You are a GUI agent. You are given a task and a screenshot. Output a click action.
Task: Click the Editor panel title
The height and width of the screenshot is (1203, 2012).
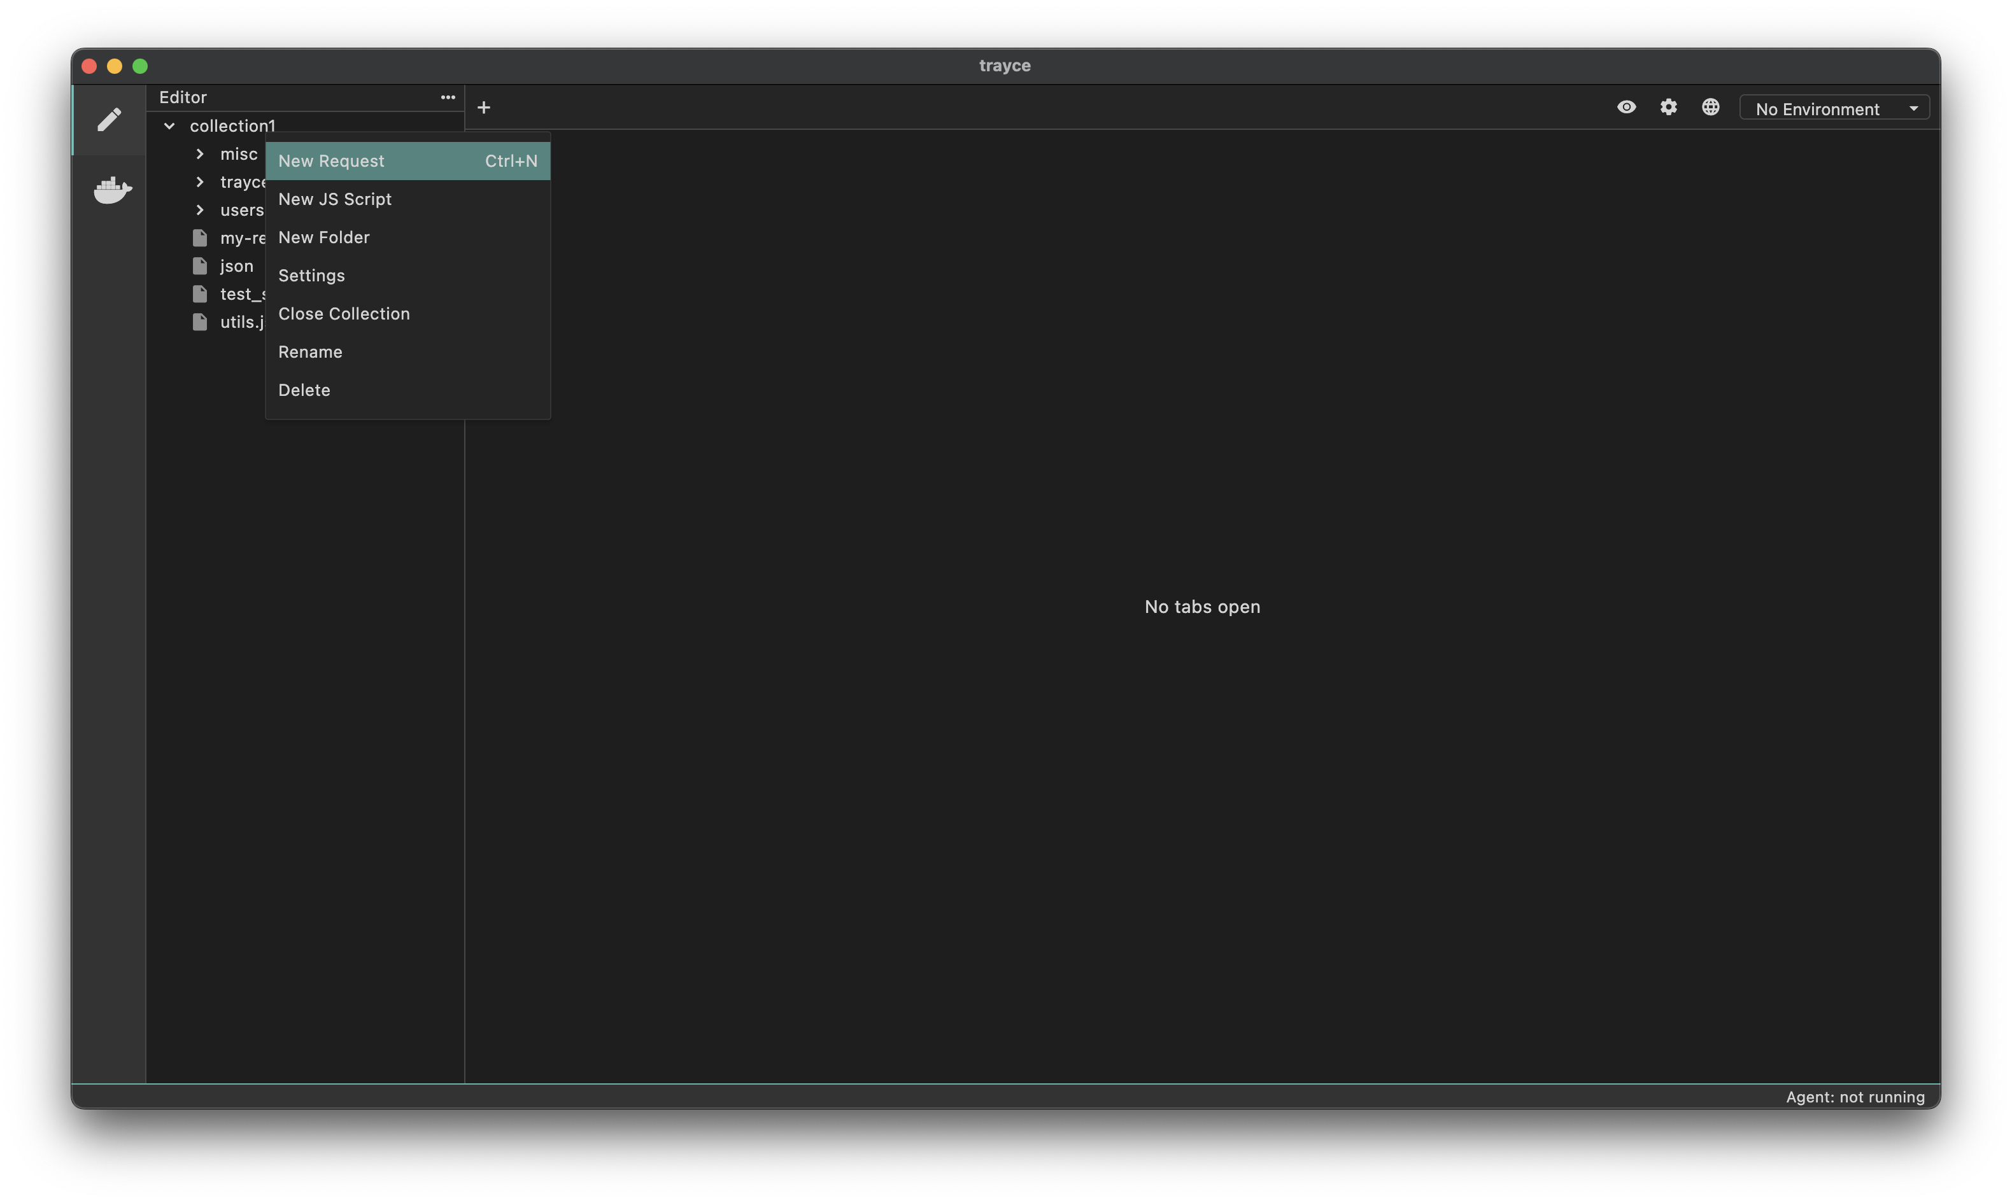pos(183,97)
